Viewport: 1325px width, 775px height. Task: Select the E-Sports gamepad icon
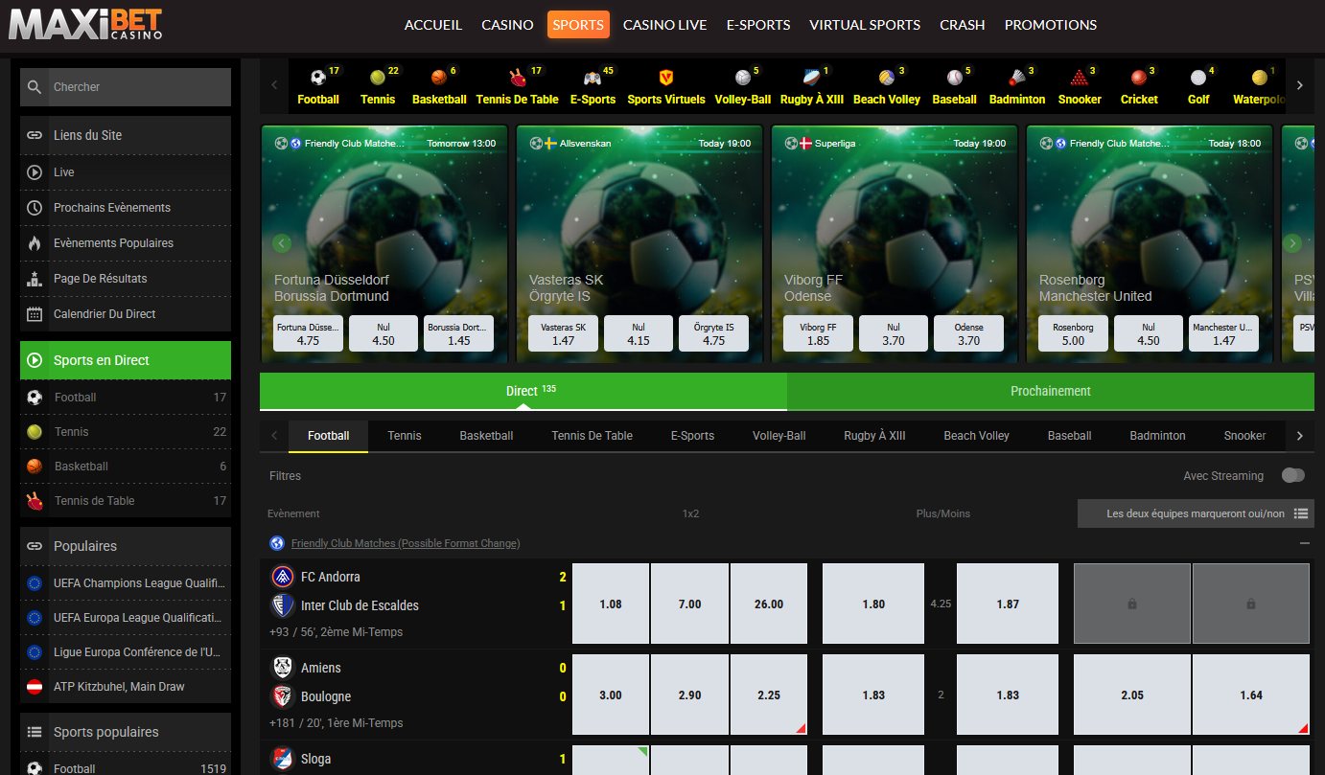click(593, 78)
